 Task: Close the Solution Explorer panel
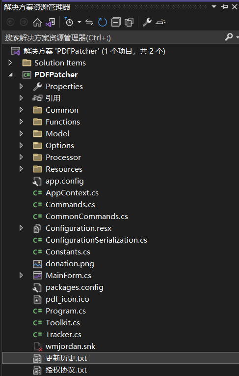[x=235, y=7]
